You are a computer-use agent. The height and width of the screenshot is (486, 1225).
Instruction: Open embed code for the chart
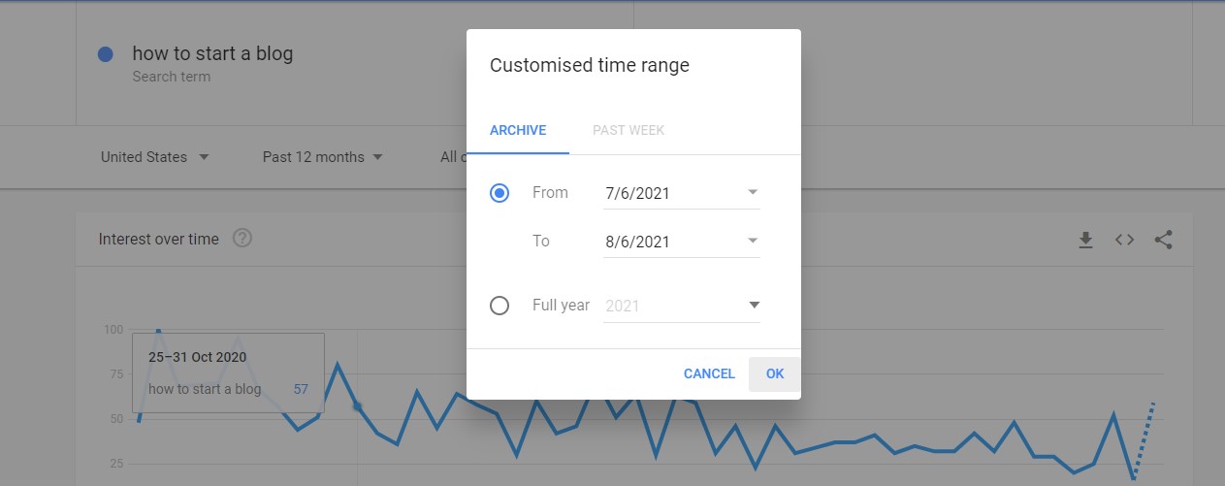coord(1124,240)
